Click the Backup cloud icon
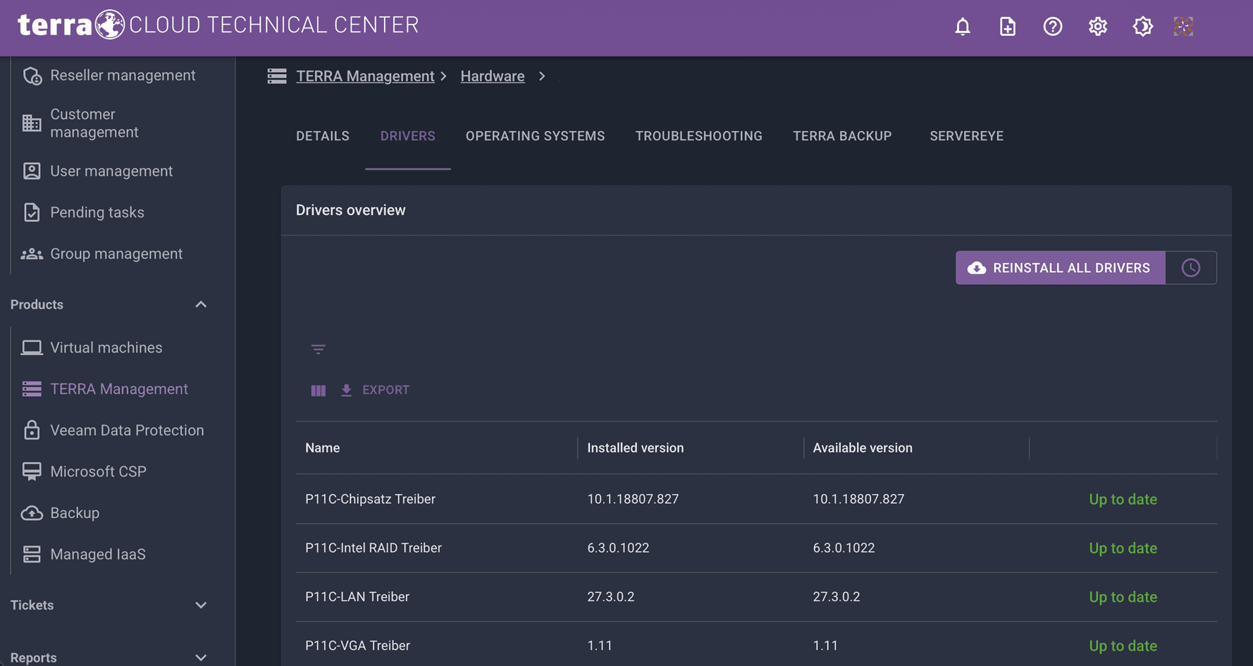This screenshot has height=666, width=1253. click(32, 513)
